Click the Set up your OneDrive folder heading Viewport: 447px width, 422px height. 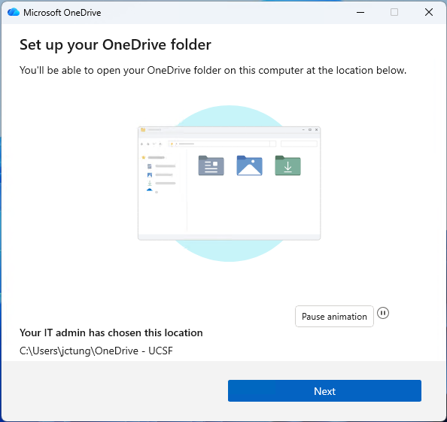(x=115, y=44)
